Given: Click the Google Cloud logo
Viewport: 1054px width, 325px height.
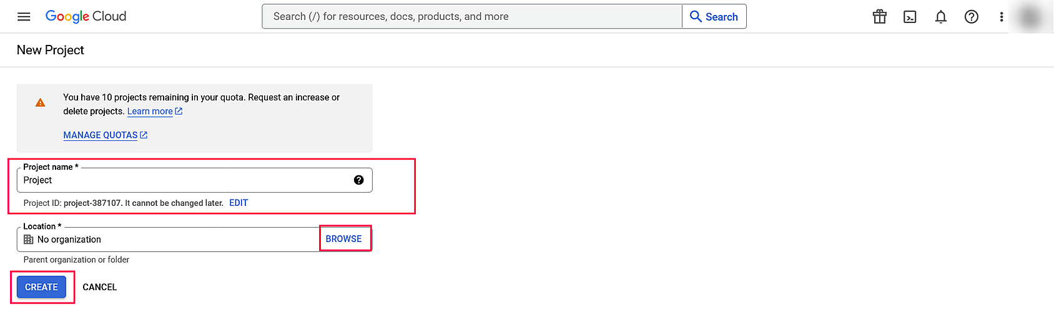Looking at the screenshot, I should (86, 16).
